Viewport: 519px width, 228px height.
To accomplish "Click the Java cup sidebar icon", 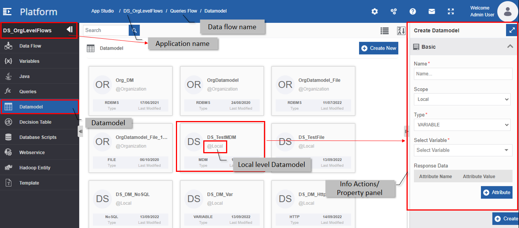I will (x=8, y=76).
